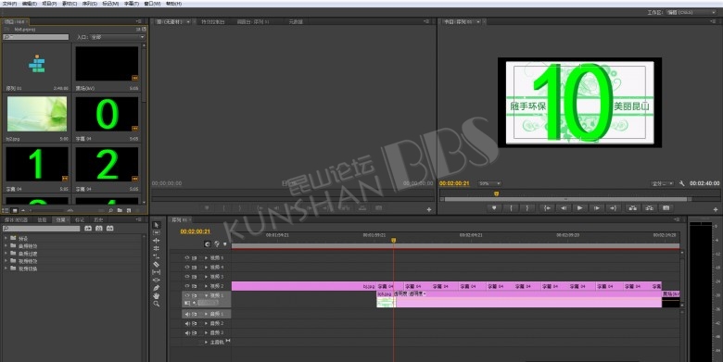Open the 序列(S) sequence menu
The image size is (723, 362).
pyautogui.click(x=90, y=4)
